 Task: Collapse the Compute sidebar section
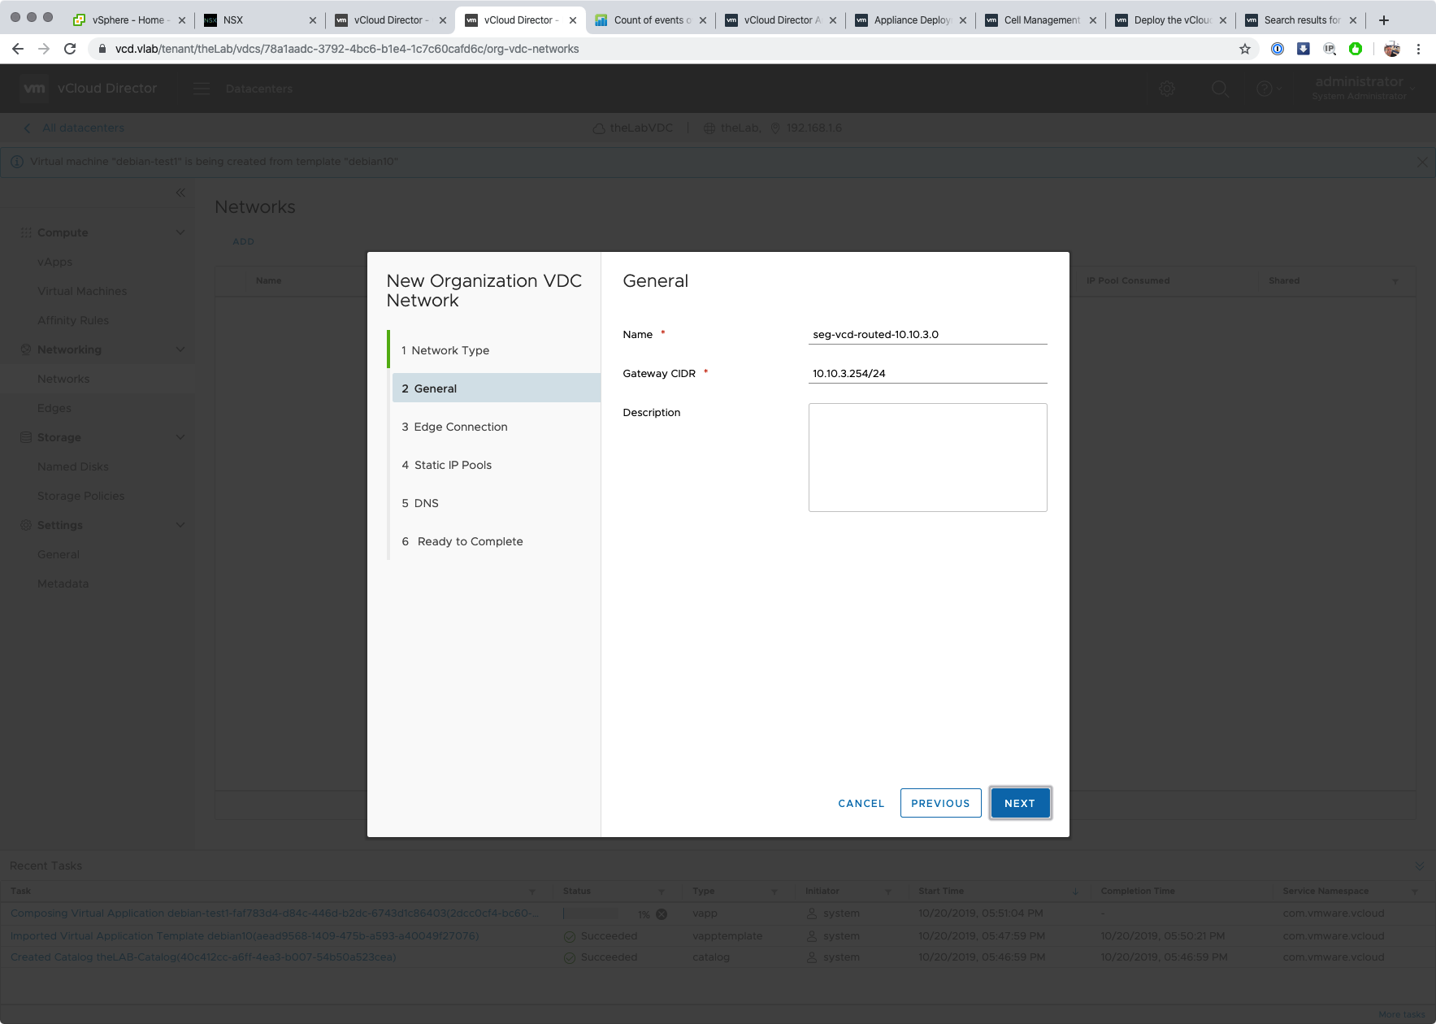click(180, 232)
